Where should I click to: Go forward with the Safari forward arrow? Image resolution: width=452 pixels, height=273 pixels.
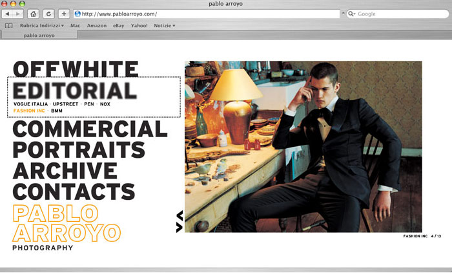pyautogui.click(x=18, y=14)
